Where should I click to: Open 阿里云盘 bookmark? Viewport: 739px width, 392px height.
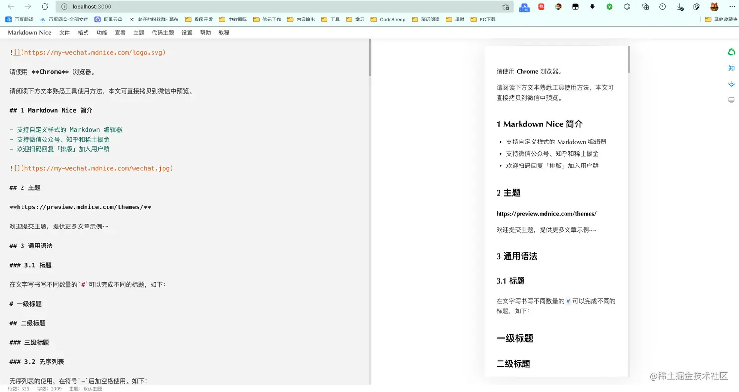(x=109, y=20)
